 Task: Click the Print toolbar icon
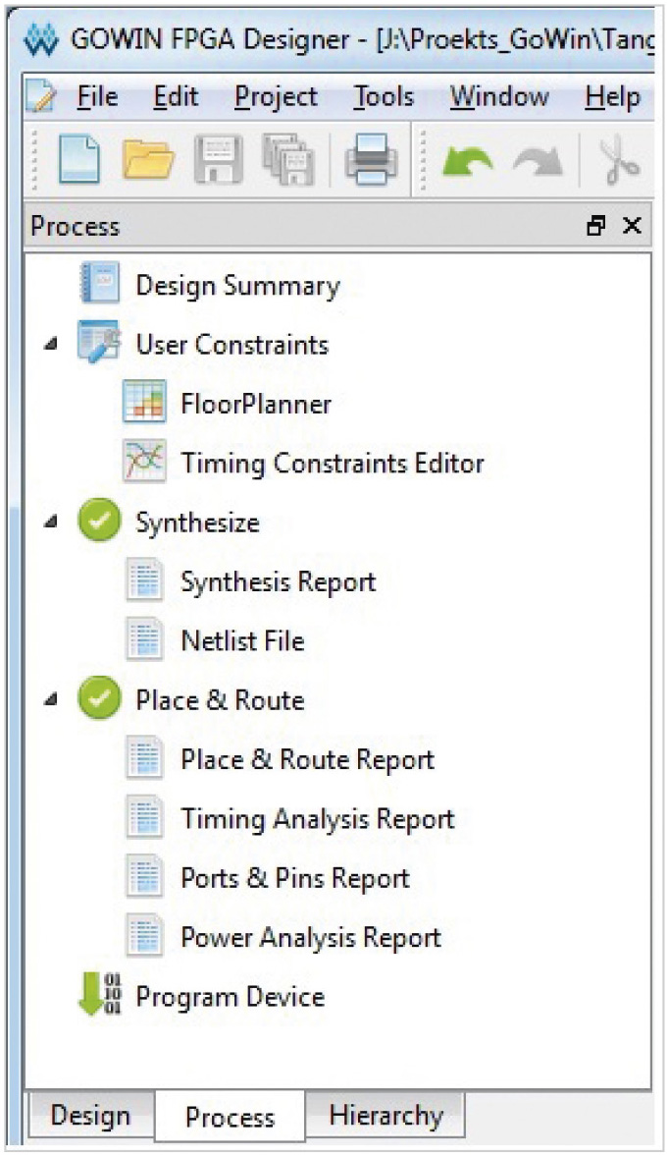pyautogui.click(x=371, y=160)
